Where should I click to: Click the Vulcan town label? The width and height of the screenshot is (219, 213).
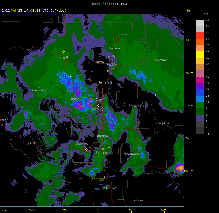pos(138,200)
